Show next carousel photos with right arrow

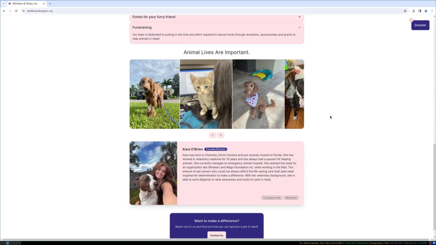tap(221, 135)
